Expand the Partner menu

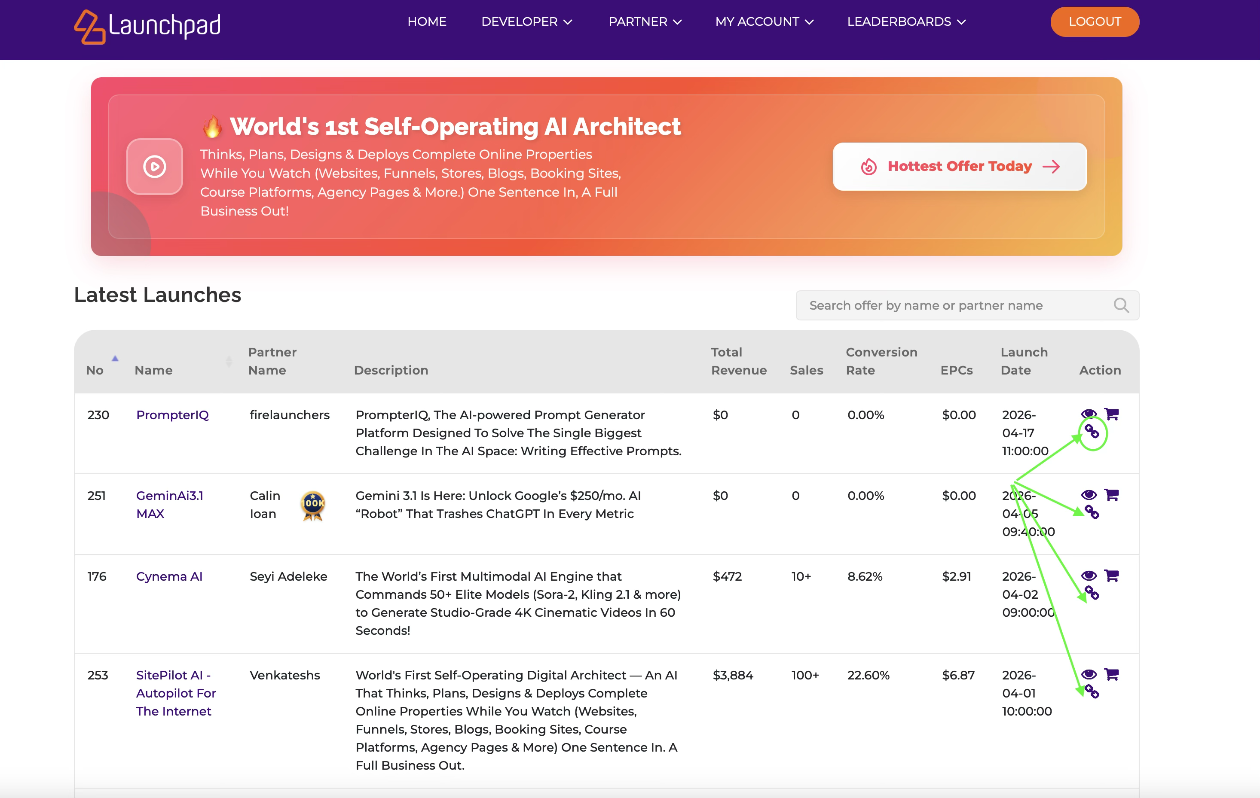(645, 22)
